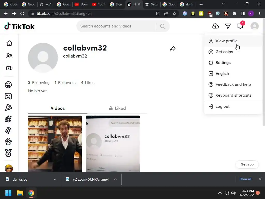
Task: Open the Following people icon in sidebar
Action: pyautogui.click(x=9, y=56)
